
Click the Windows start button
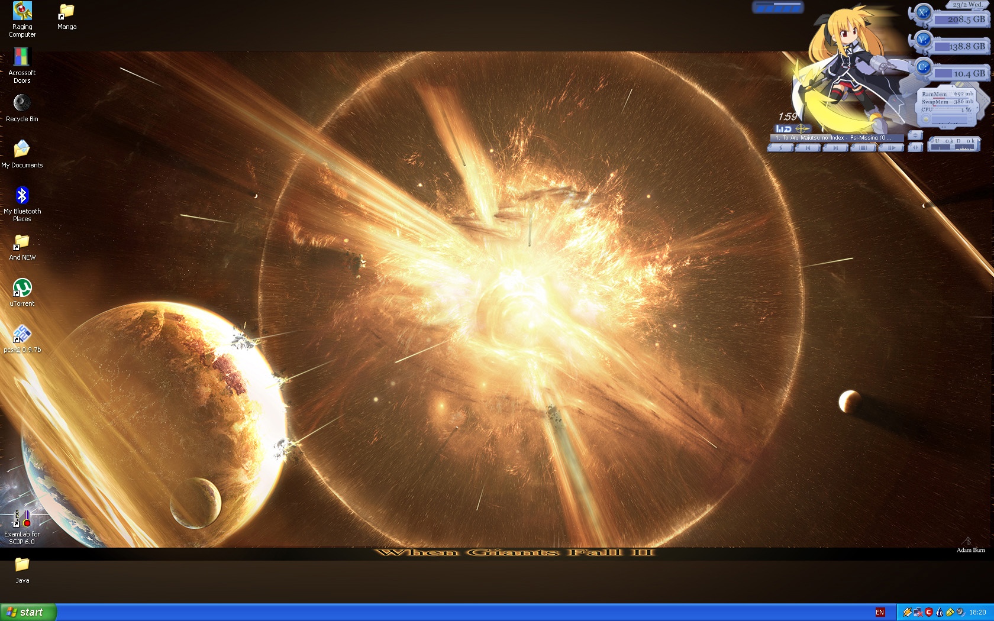[28, 612]
